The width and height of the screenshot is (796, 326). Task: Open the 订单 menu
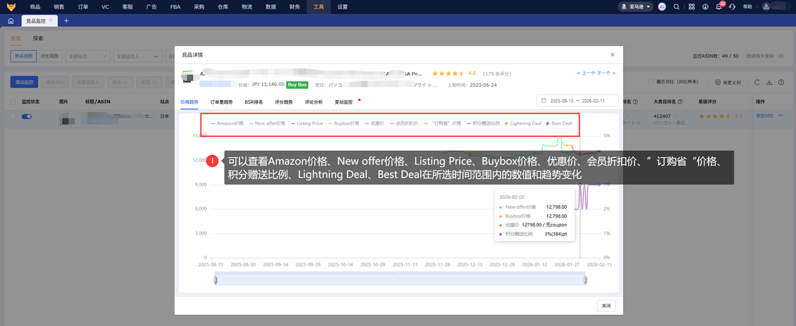(83, 7)
